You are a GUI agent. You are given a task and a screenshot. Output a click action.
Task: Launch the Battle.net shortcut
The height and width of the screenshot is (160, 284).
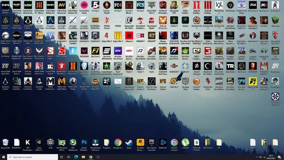pos(163,143)
